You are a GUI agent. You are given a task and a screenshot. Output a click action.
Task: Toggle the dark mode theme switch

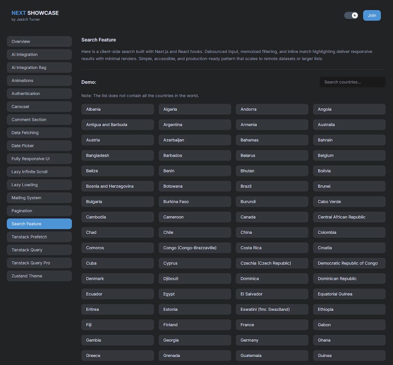pyautogui.click(x=351, y=15)
